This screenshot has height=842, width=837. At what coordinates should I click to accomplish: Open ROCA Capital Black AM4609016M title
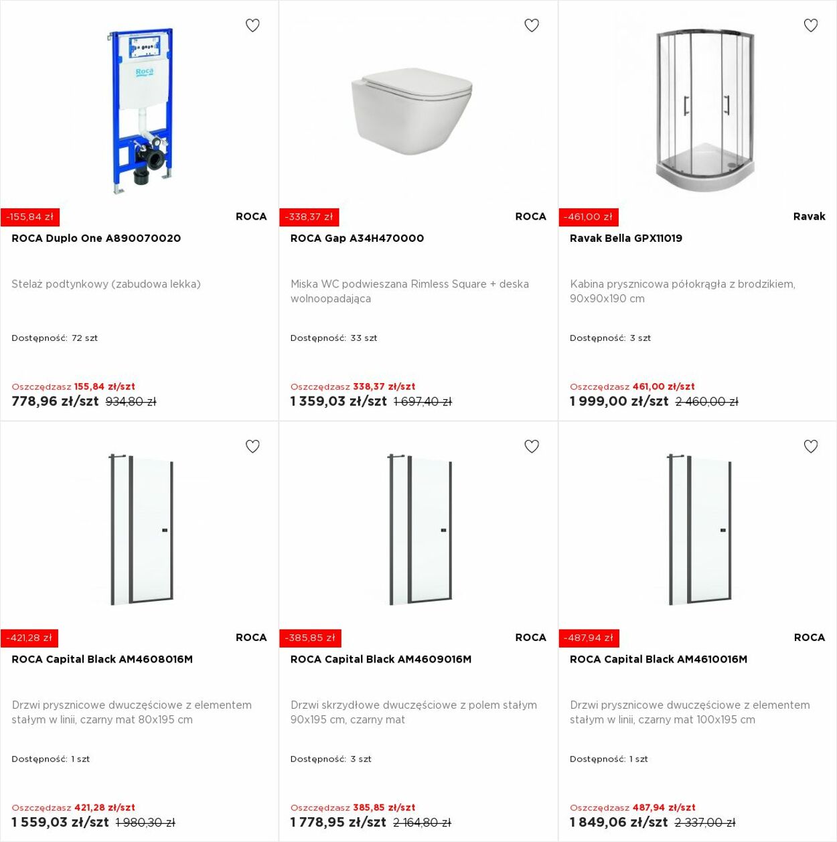[381, 659]
